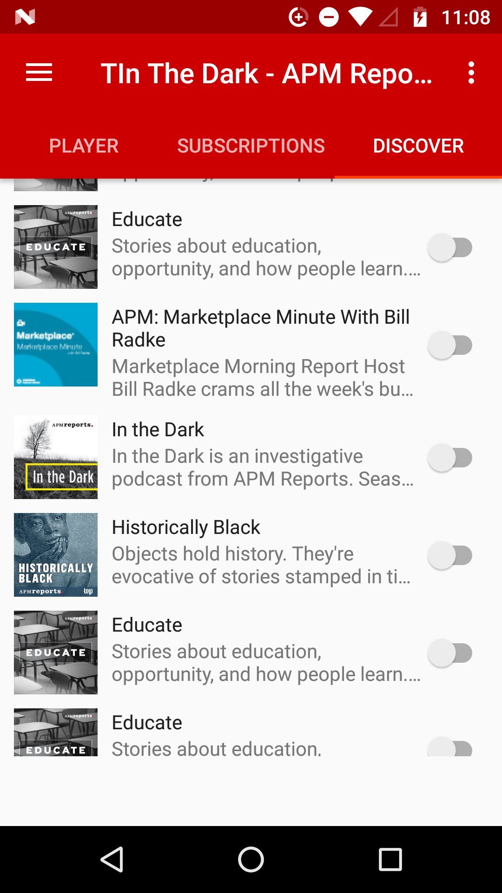The image size is (502, 893).
Task: Read 'Objects hold history' description text
Action: coord(261,565)
